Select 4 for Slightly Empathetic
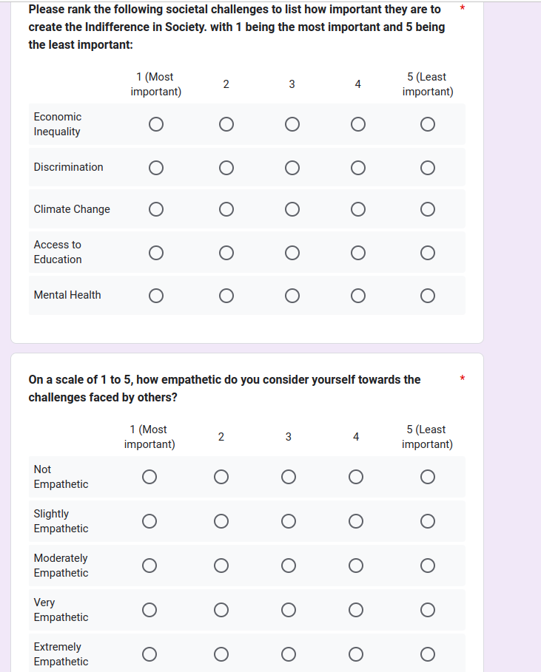The width and height of the screenshot is (541, 672). point(356,521)
